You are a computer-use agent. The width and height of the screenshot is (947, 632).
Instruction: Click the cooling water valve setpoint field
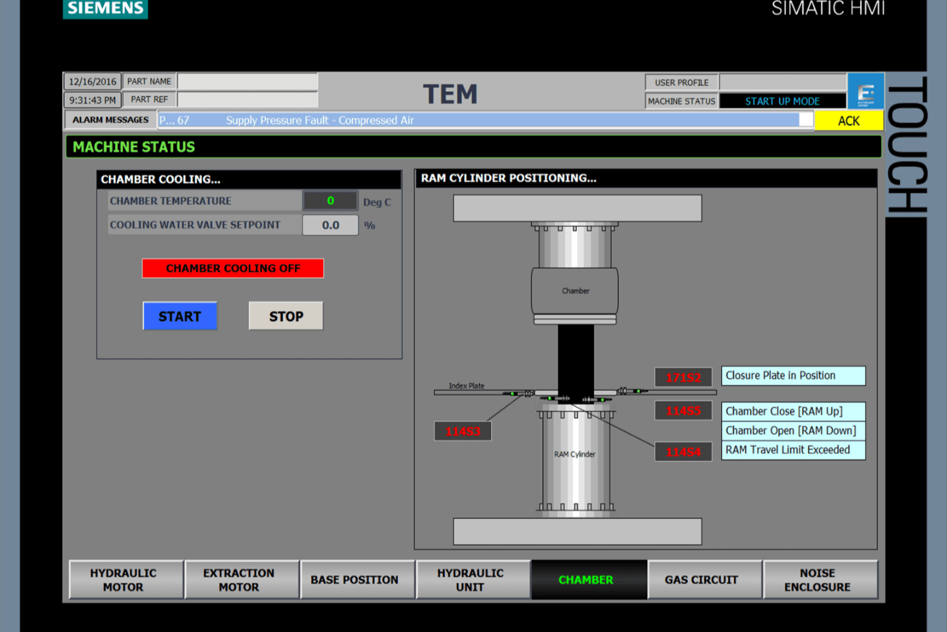point(331,225)
